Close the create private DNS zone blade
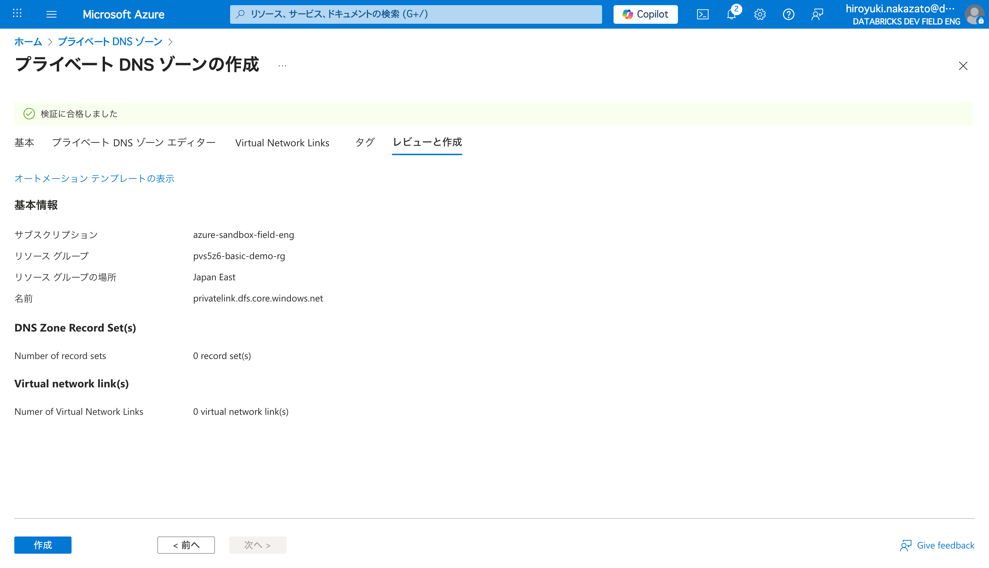989x568 pixels. 963,66
